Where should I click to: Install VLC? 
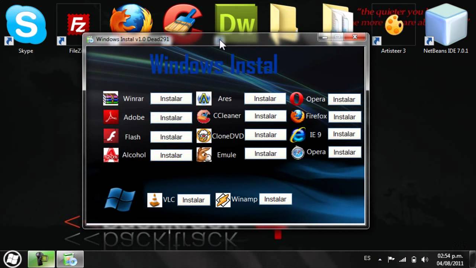193,200
